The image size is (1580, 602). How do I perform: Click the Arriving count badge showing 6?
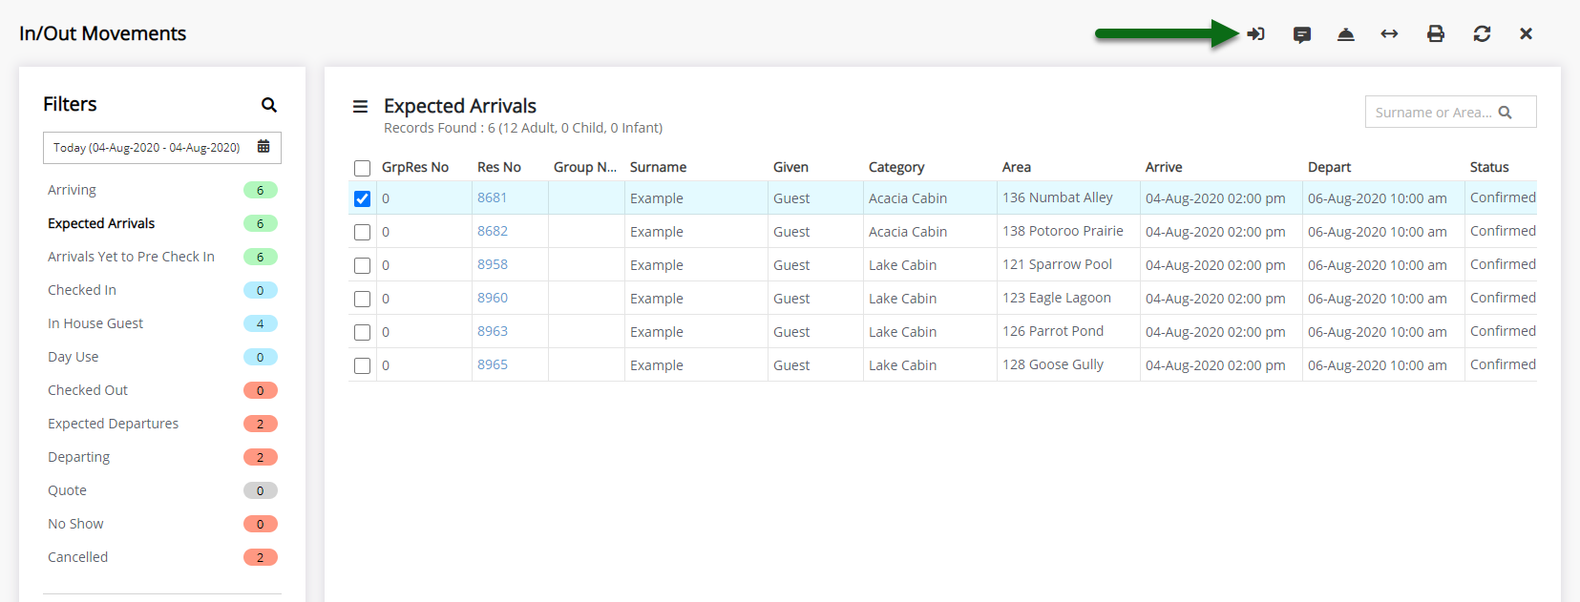(x=261, y=190)
